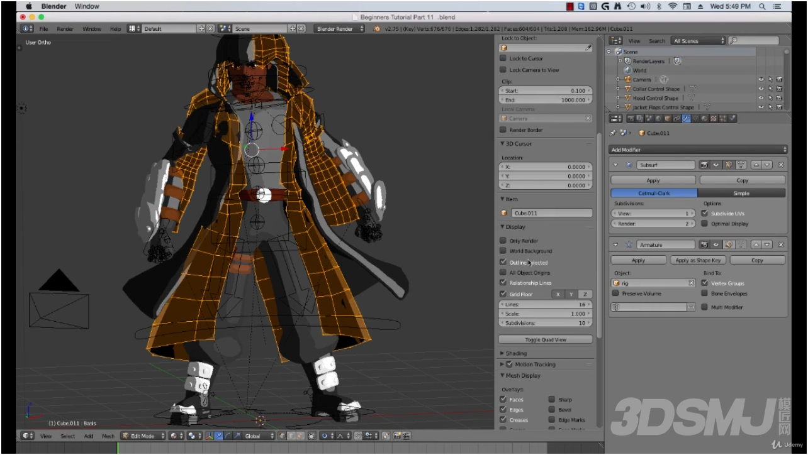Enable Preserve Volume checkbox
This screenshot has height=455, width=808.
(616, 293)
